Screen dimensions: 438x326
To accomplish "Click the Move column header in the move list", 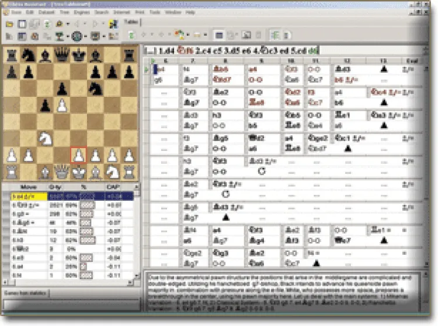I will coord(29,187).
